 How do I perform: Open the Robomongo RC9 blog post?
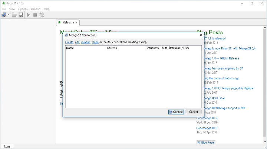click(x=207, y=118)
